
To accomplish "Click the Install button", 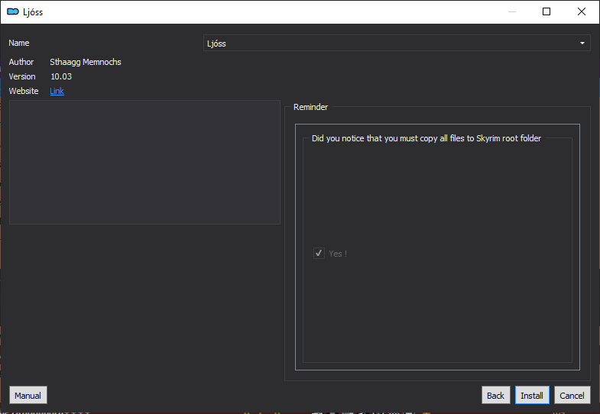I will tap(532, 395).
